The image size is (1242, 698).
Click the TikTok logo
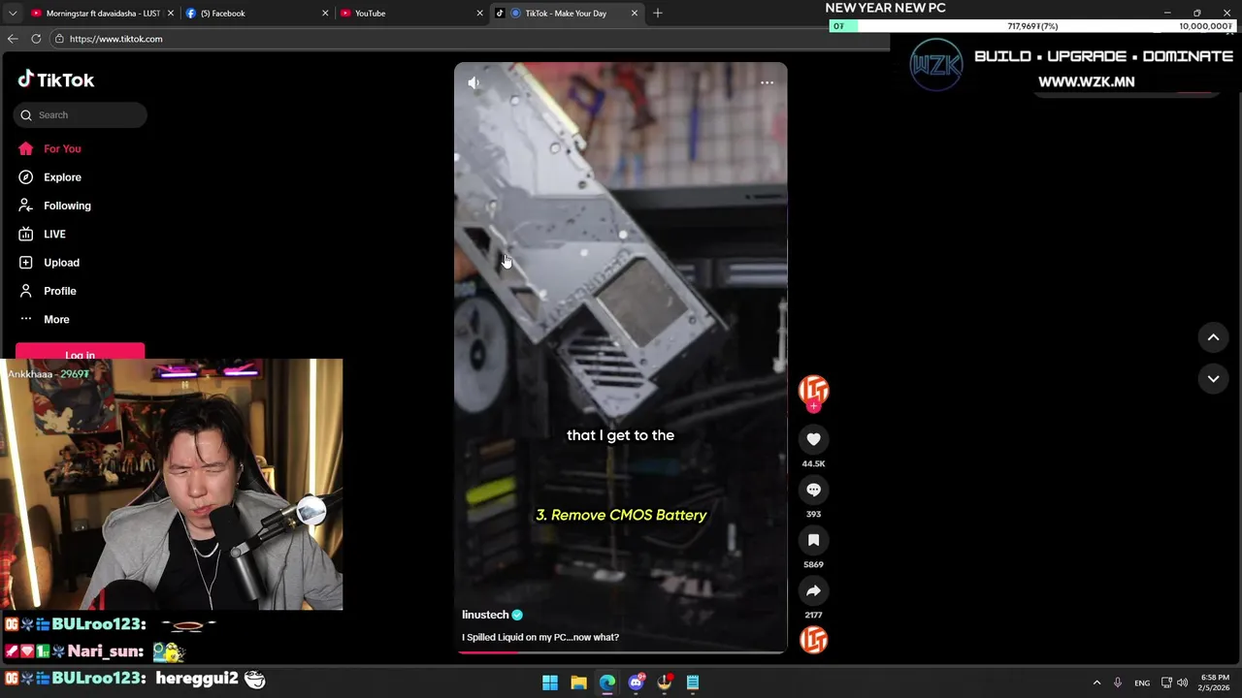(x=55, y=79)
